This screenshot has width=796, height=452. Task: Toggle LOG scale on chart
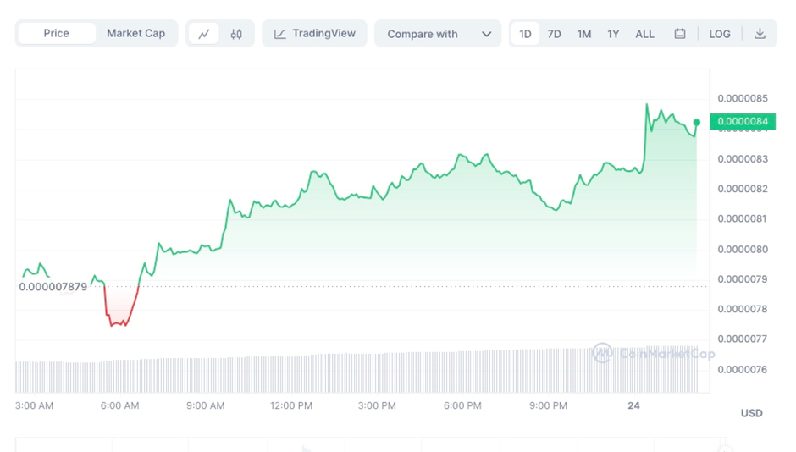(720, 34)
